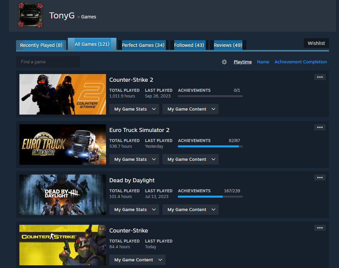Sort games by Name

pos(263,62)
